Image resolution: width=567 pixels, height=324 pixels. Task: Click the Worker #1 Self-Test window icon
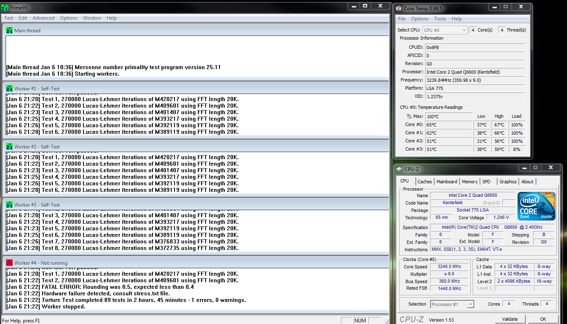9,88
